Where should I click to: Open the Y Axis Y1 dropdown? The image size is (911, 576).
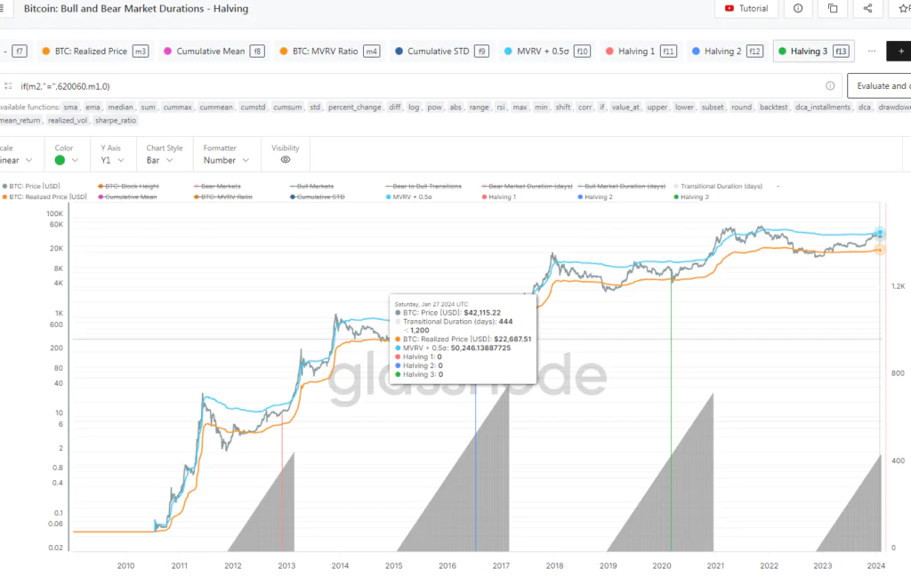click(x=112, y=160)
